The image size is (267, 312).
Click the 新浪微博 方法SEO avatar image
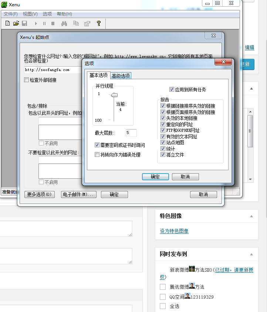[x=192, y=269]
